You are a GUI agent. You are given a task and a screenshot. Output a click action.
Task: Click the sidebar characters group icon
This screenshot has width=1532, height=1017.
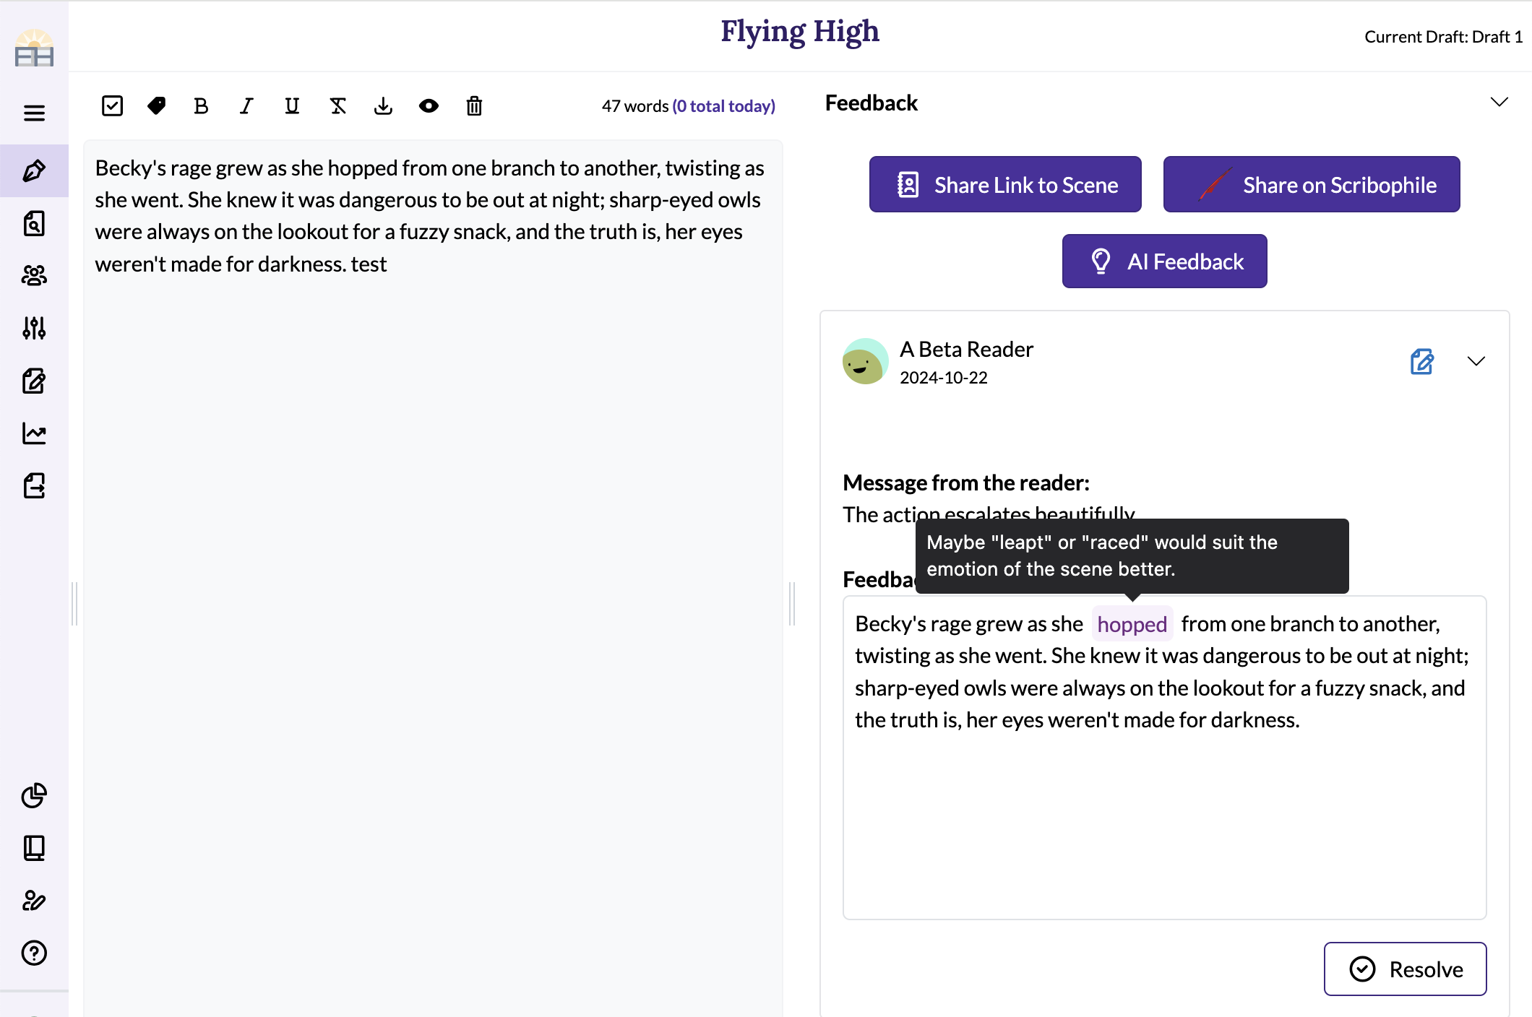[33, 276]
